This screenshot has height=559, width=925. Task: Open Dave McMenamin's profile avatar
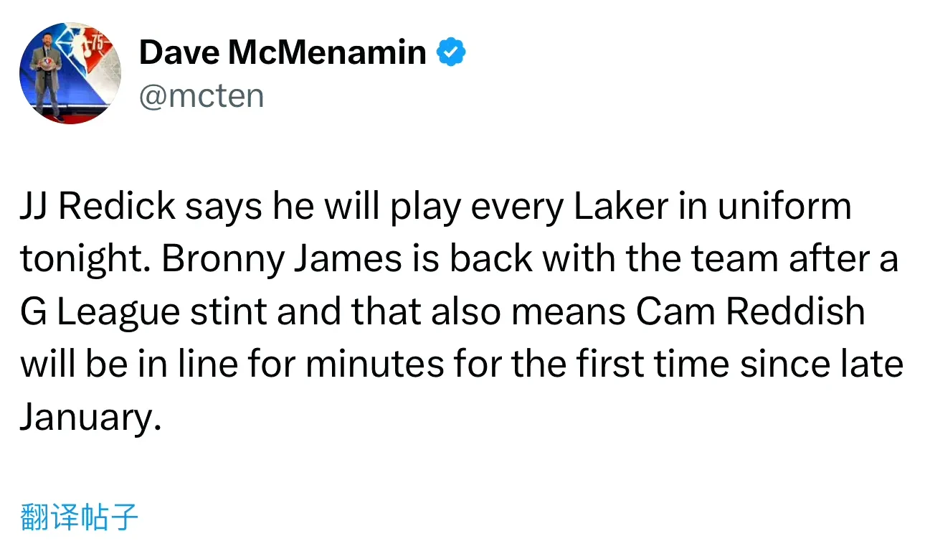pos(70,73)
